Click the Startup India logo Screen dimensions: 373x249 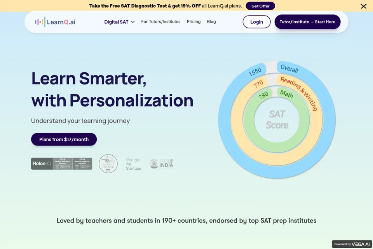[x=161, y=164]
